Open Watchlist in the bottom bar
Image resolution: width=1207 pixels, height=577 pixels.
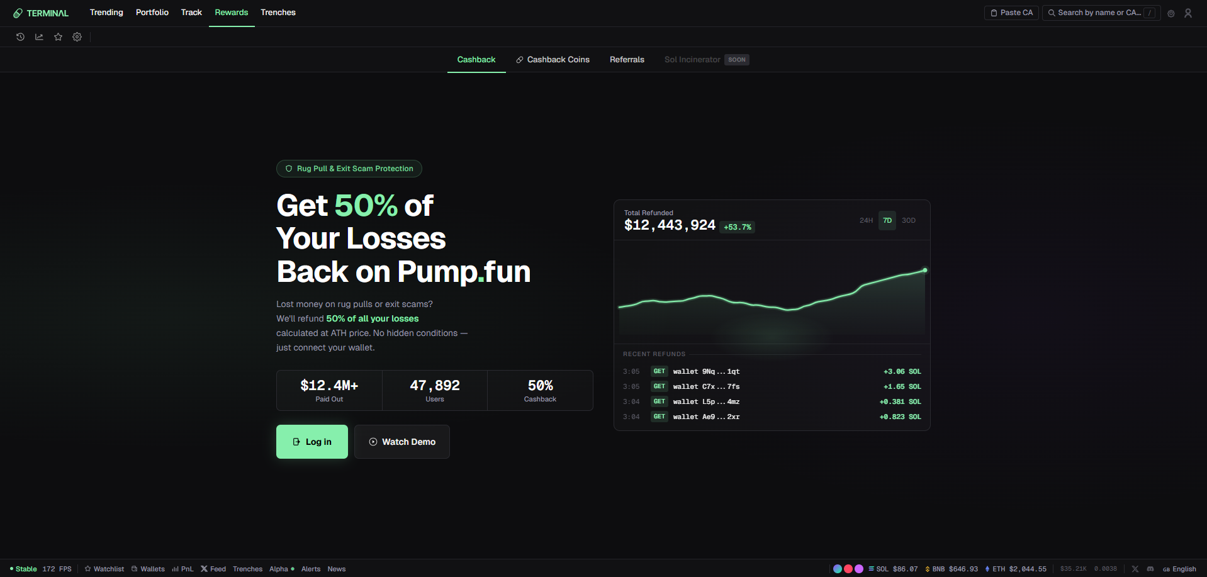pos(104,569)
